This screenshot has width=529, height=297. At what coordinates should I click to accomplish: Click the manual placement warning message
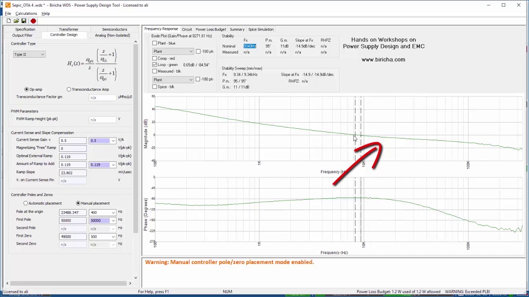coord(229,262)
